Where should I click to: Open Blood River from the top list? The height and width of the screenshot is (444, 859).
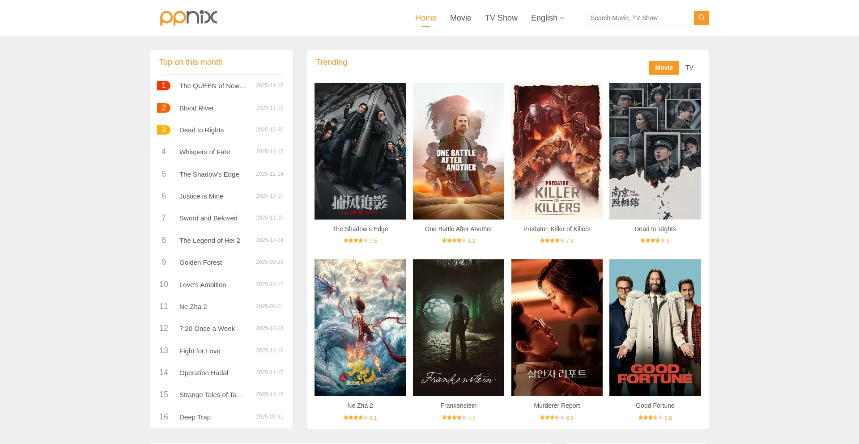click(x=196, y=108)
